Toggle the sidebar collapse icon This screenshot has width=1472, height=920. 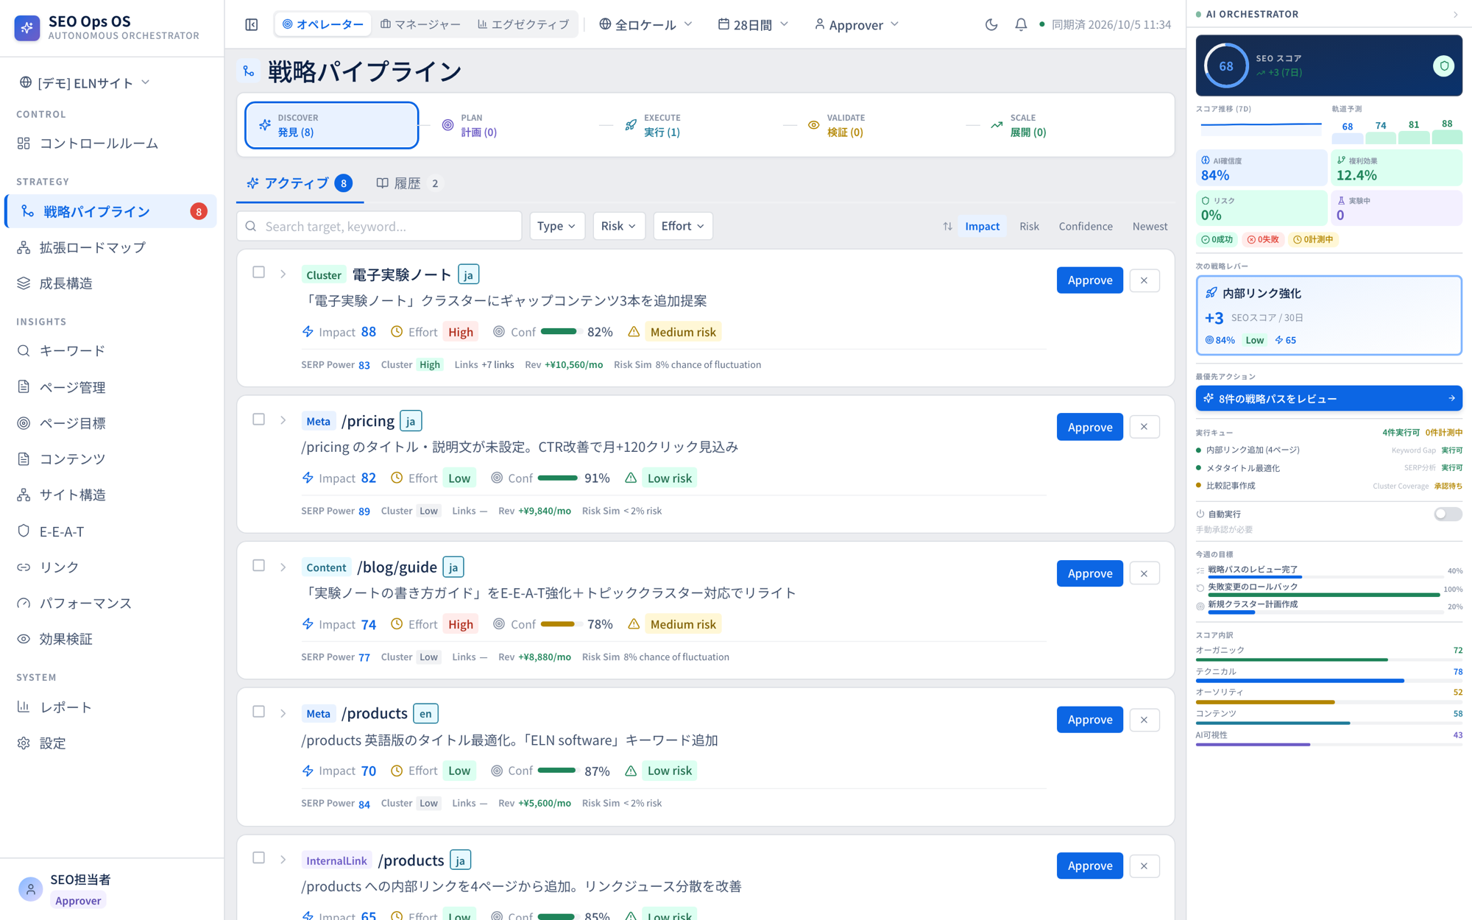click(252, 24)
